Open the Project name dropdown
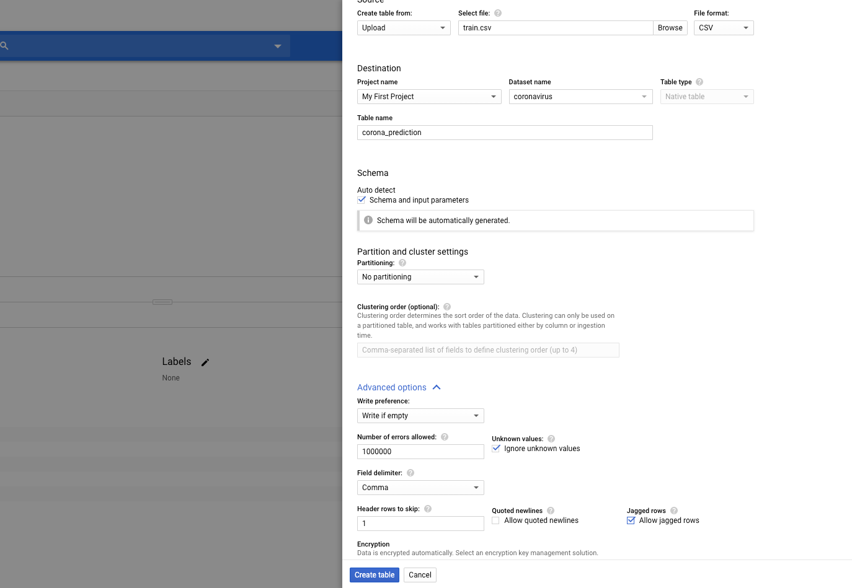The image size is (852, 588). tap(429, 97)
